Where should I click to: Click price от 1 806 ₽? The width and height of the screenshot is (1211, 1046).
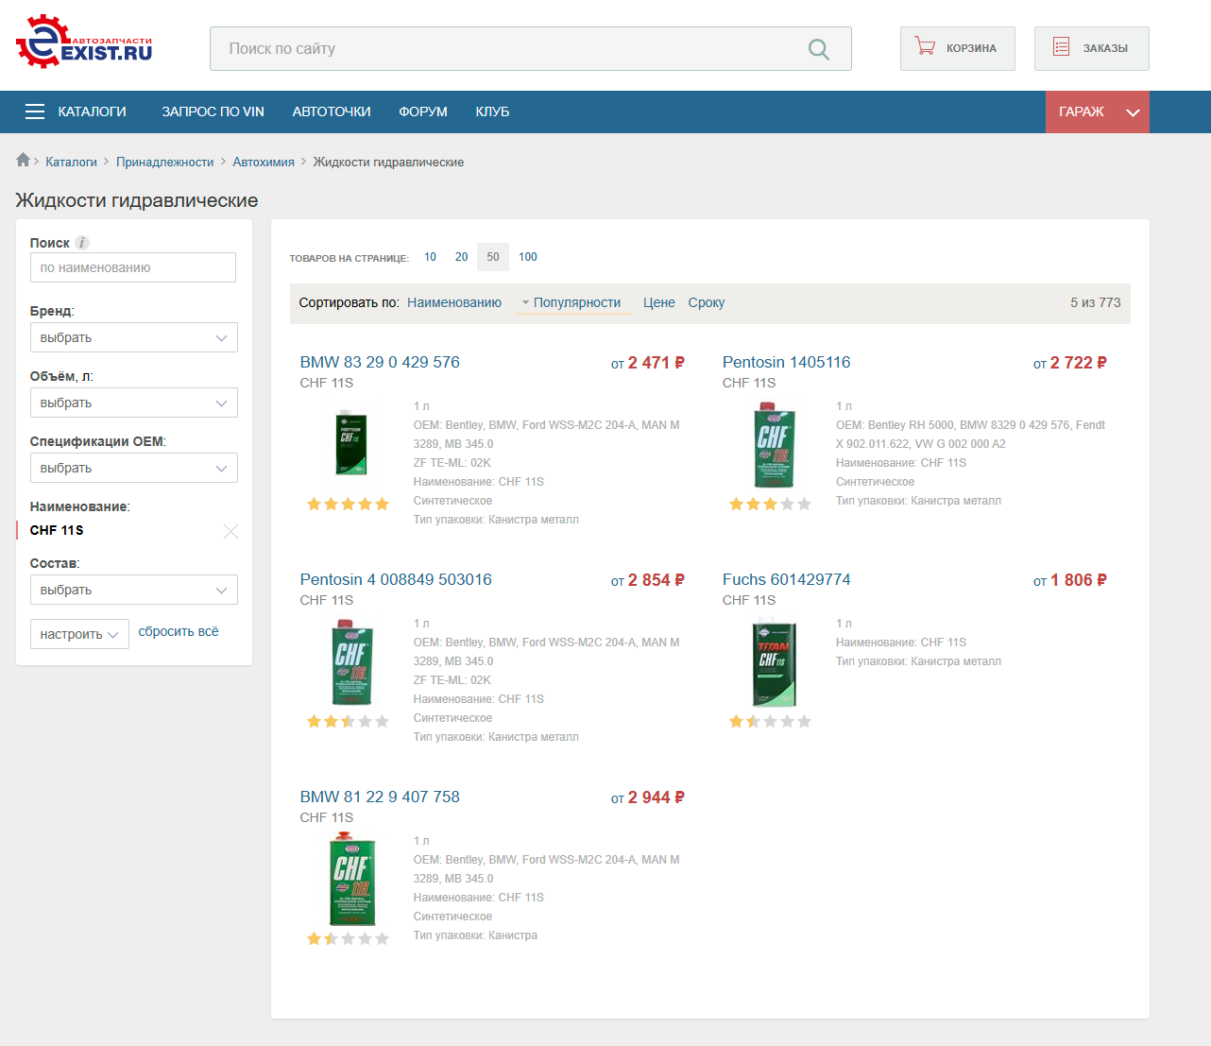coord(1070,580)
